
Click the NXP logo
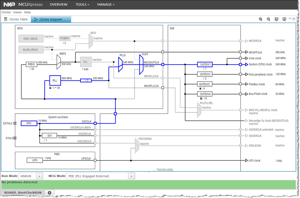(9, 4)
